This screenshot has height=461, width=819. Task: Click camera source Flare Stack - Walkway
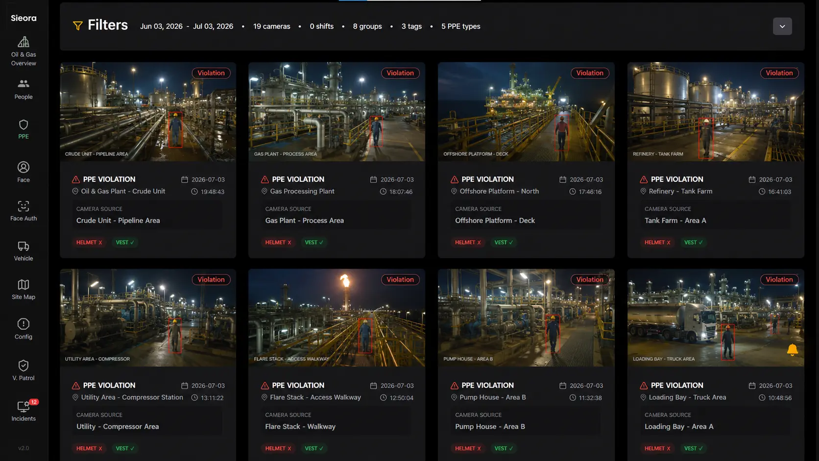tap(300, 427)
